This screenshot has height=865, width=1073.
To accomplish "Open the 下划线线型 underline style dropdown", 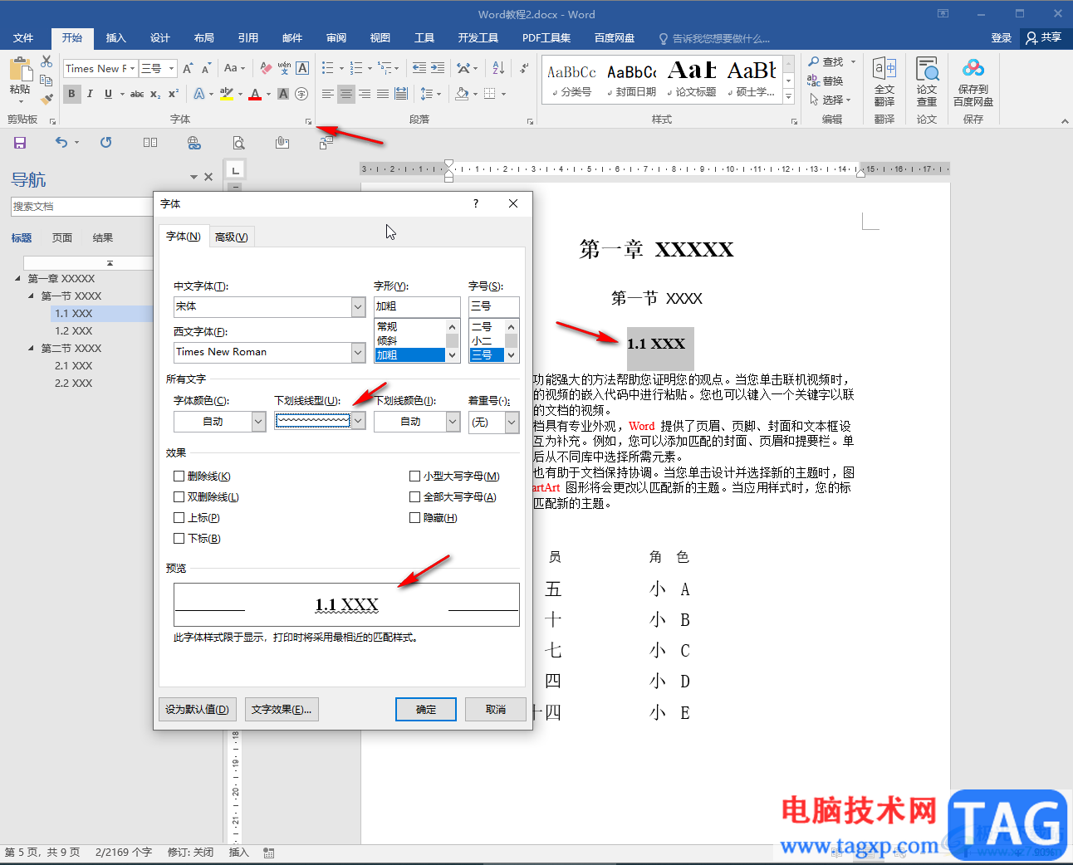I will pyautogui.click(x=358, y=422).
